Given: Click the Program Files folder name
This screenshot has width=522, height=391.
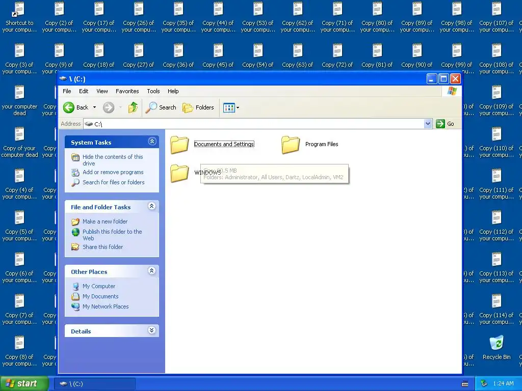Looking at the screenshot, I should [322, 144].
